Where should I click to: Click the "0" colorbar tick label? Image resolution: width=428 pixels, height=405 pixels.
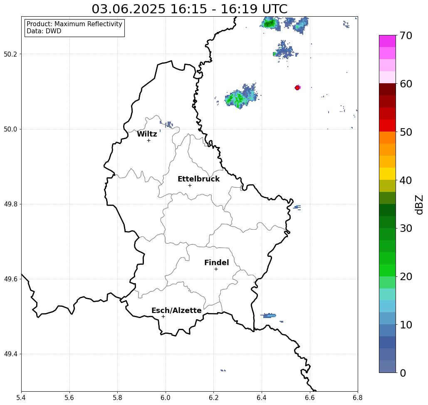pyautogui.click(x=403, y=373)
